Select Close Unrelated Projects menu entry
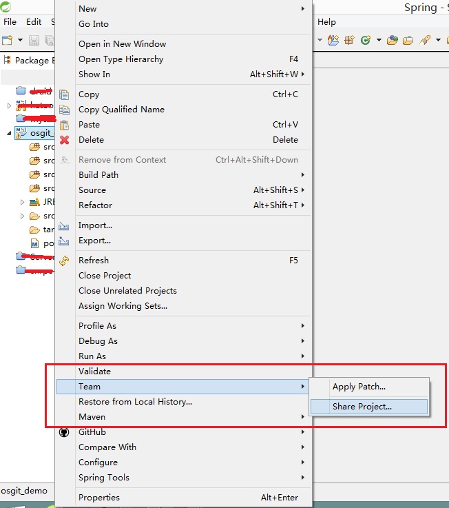The height and width of the screenshot is (508, 449). pyautogui.click(x=127, y=291)
